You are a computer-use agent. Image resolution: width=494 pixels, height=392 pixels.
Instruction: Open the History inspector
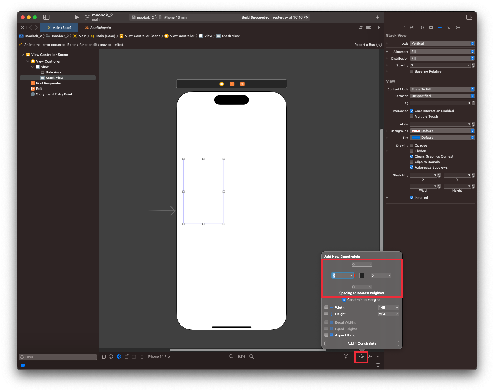tap(412, 28)
